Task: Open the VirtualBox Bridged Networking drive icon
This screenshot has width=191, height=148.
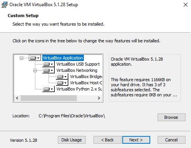Action: pos(62,77)
